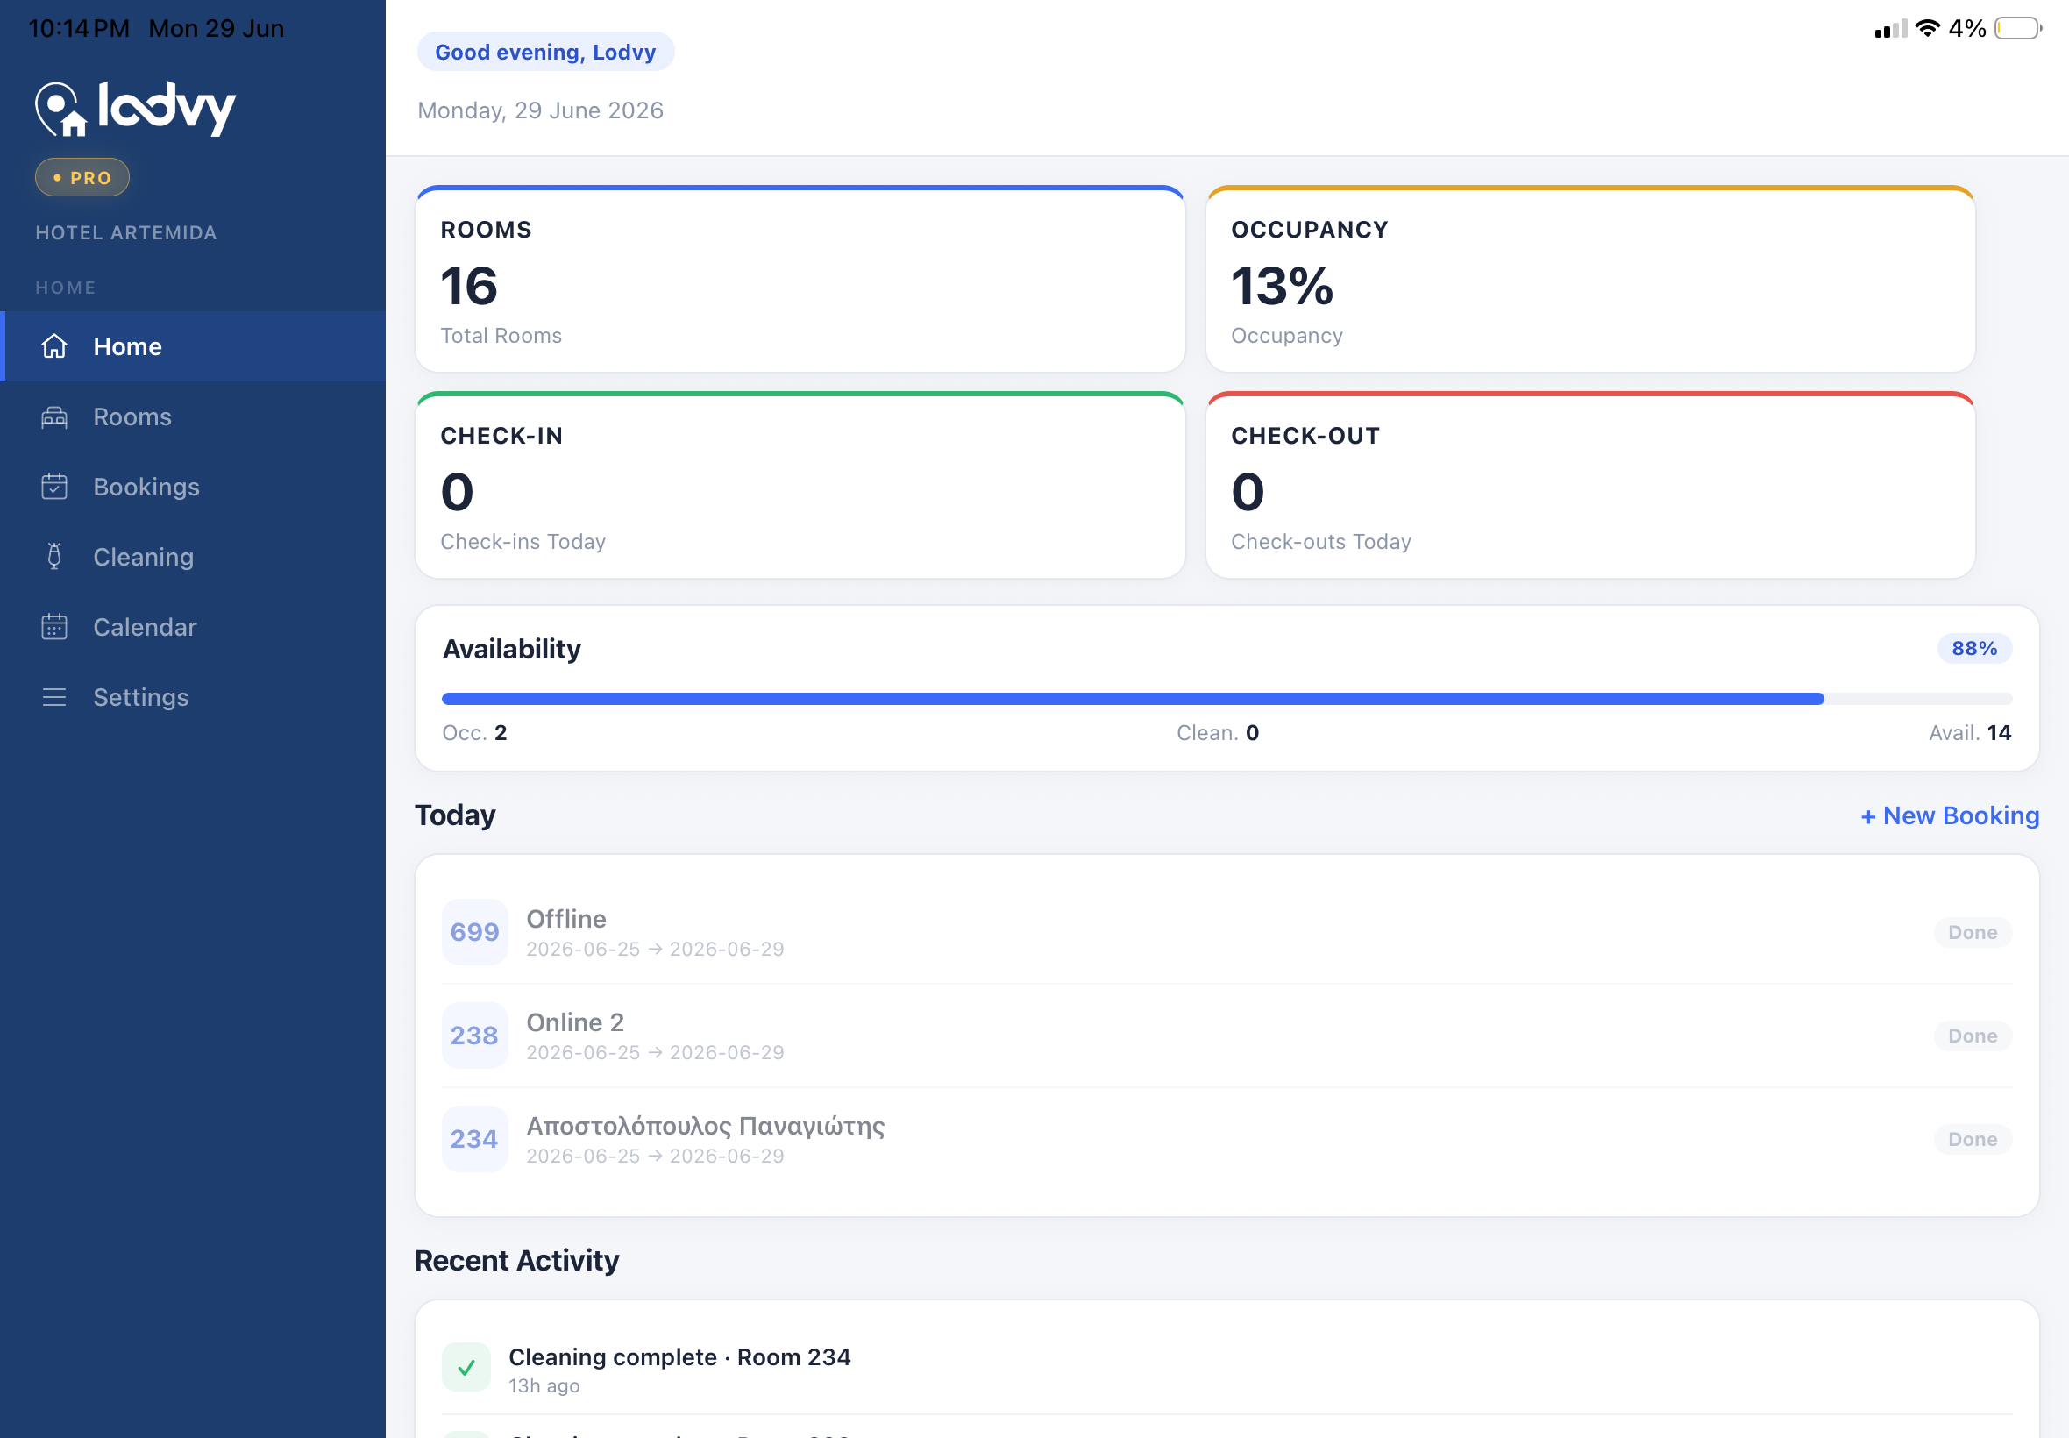Tap the cellular signal bars icon
Screen dimensions: 2069x1438
(1891, 29)
